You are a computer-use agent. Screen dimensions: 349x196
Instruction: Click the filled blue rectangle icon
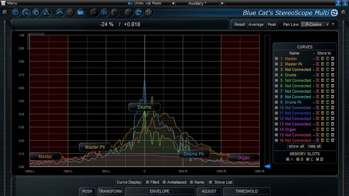click(x=80, y=13)
